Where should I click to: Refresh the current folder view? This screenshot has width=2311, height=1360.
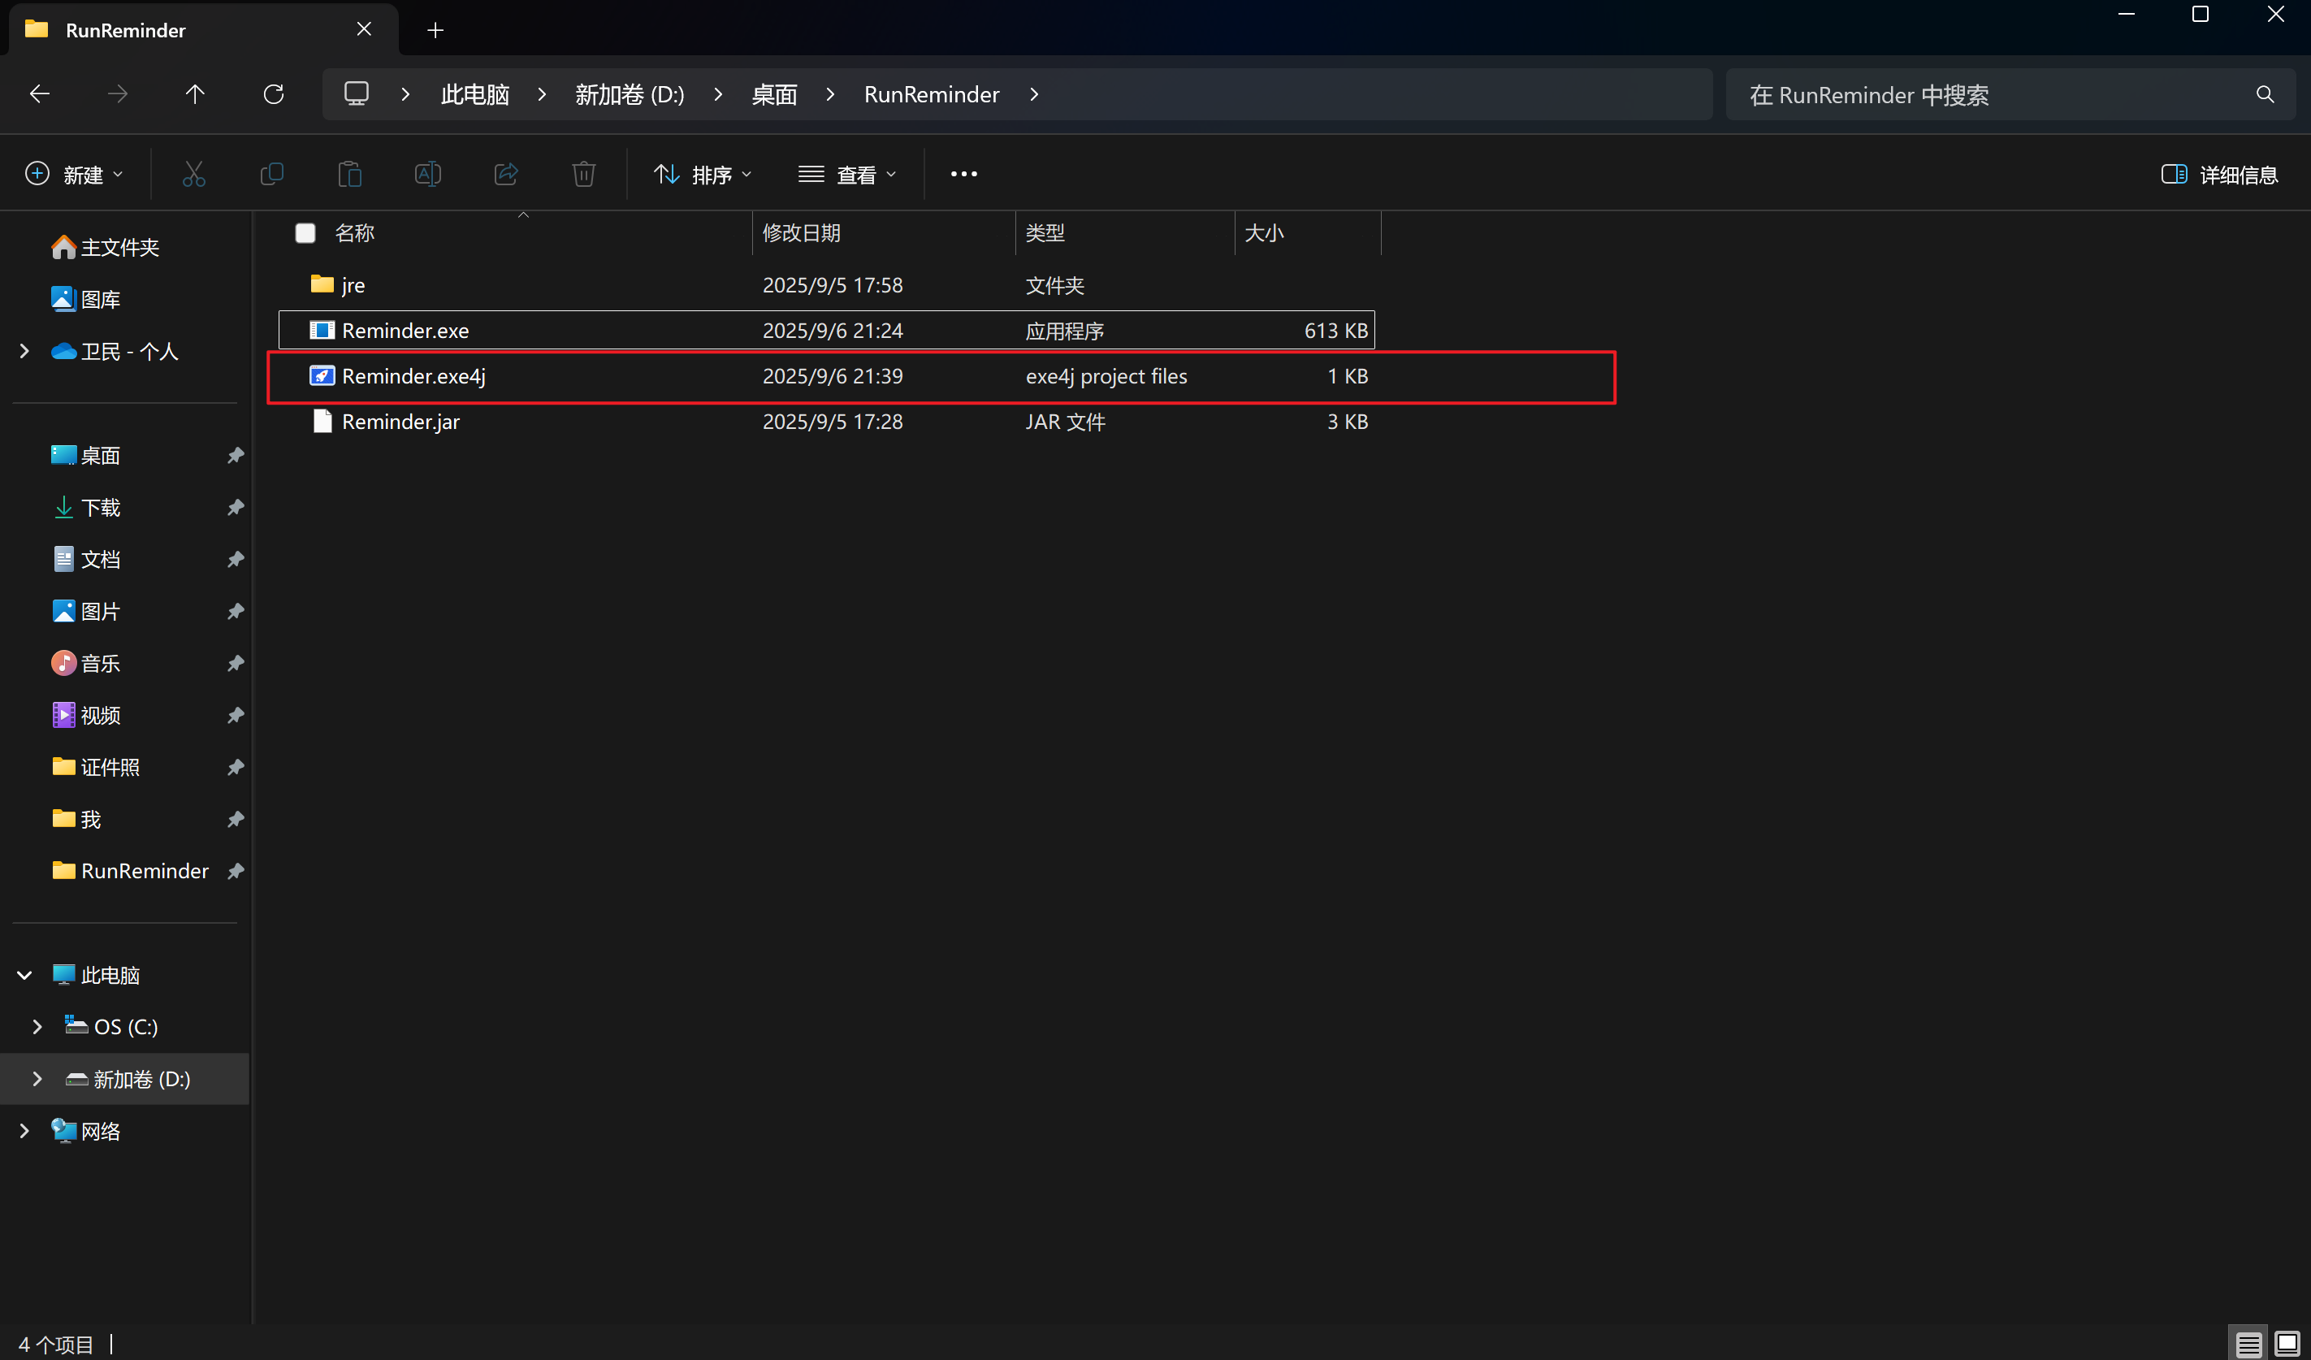click(x=273, y=94)
